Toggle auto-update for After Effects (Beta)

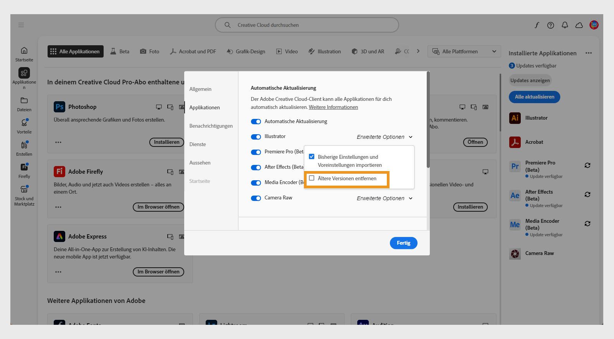click(256, 168)
